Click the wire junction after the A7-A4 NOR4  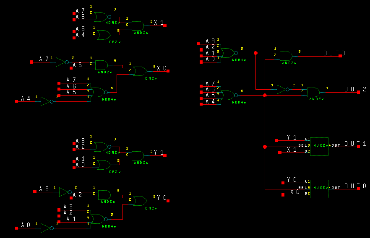265,95
